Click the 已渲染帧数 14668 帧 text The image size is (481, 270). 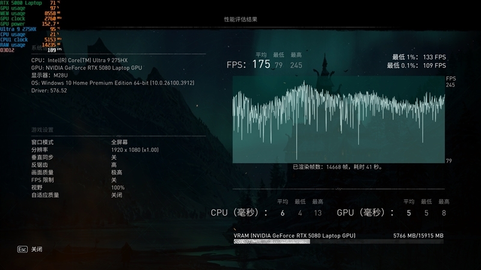[337, 167]
